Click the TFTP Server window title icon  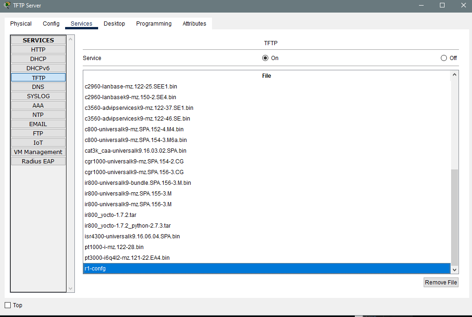(x=7, y=5)
